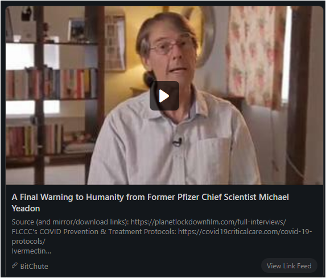
Task: Open the 'A Final Warning to Humanity' title
Action: point(150,203)
